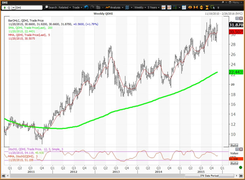Click the orange vertical expand arrows
Screen dimensions: 245x180
(202, 7)
